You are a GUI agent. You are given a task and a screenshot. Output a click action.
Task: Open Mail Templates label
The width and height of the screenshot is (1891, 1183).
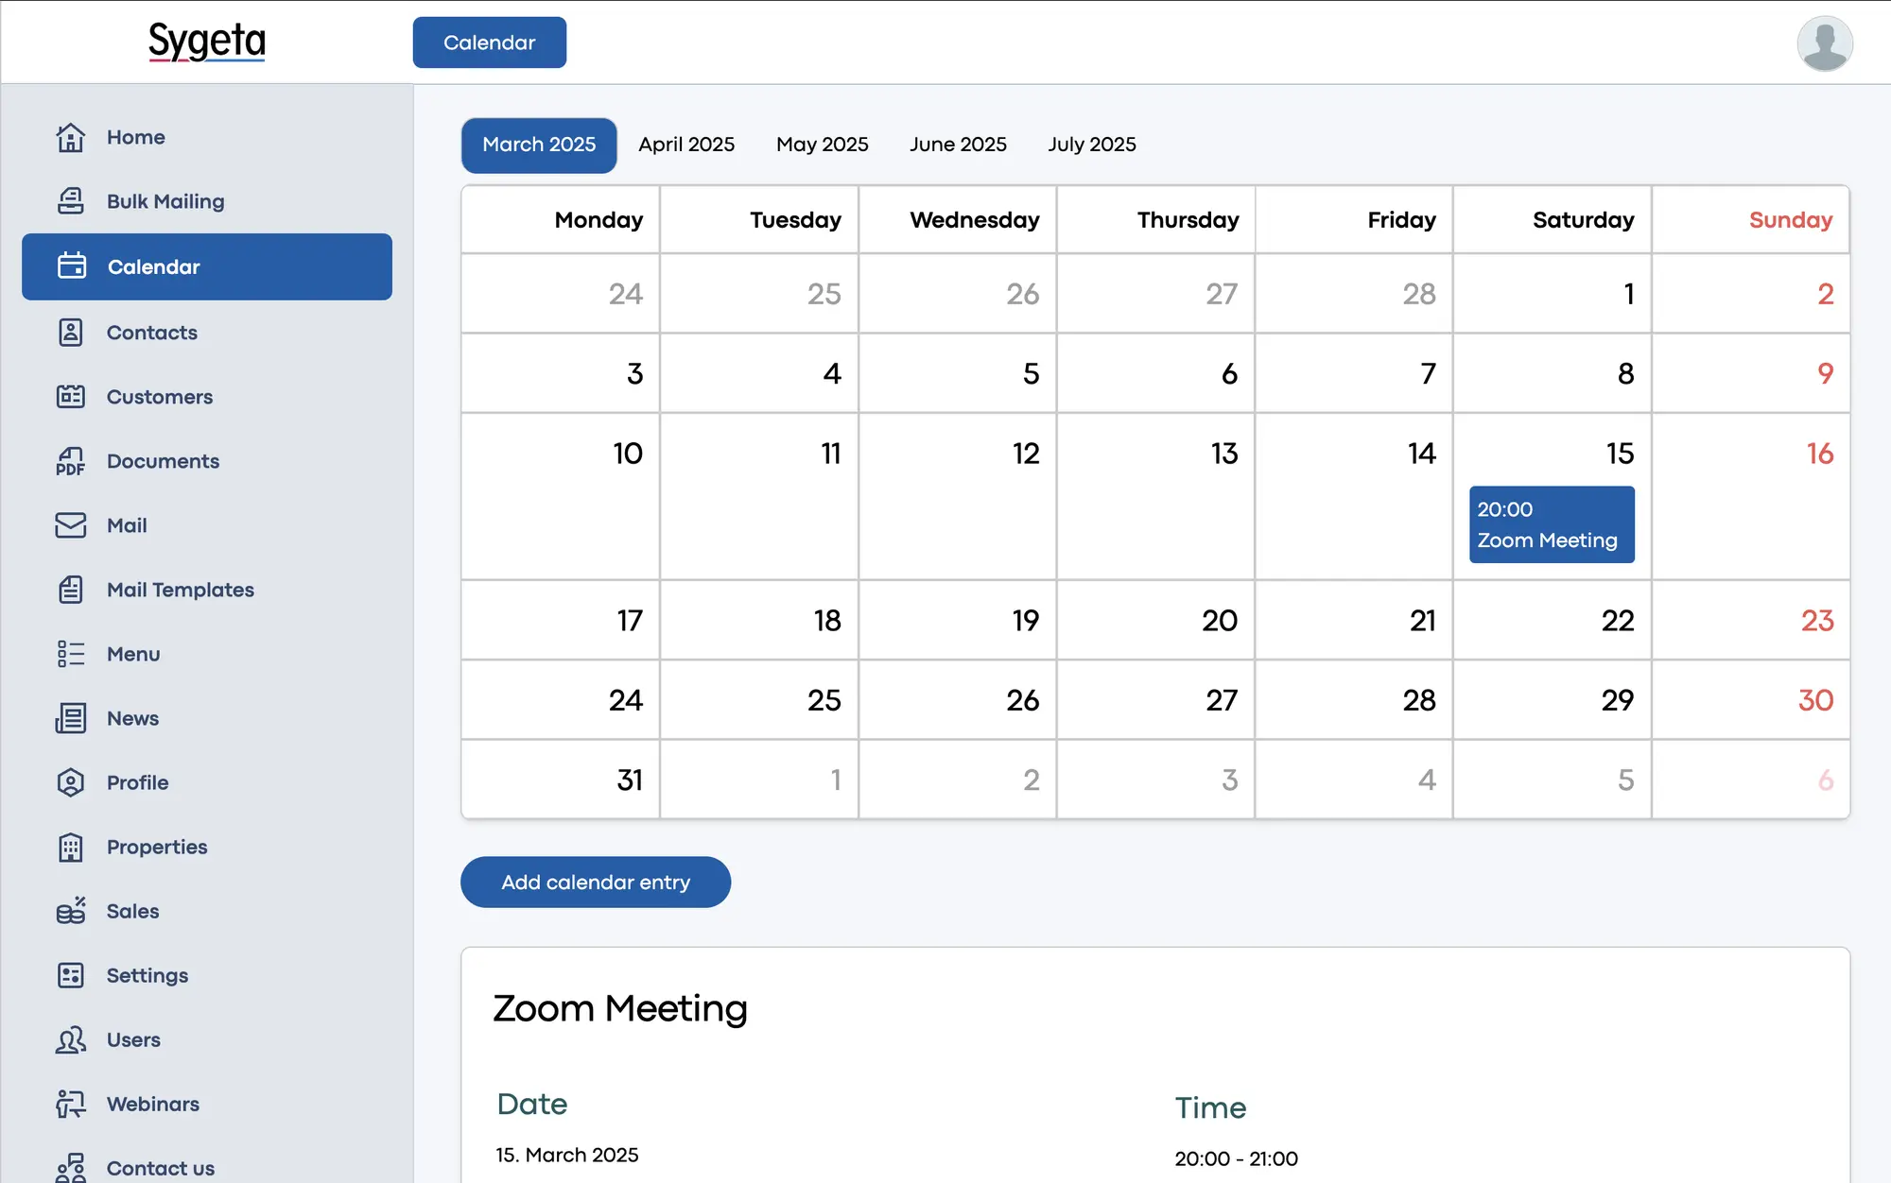(180, 590)
